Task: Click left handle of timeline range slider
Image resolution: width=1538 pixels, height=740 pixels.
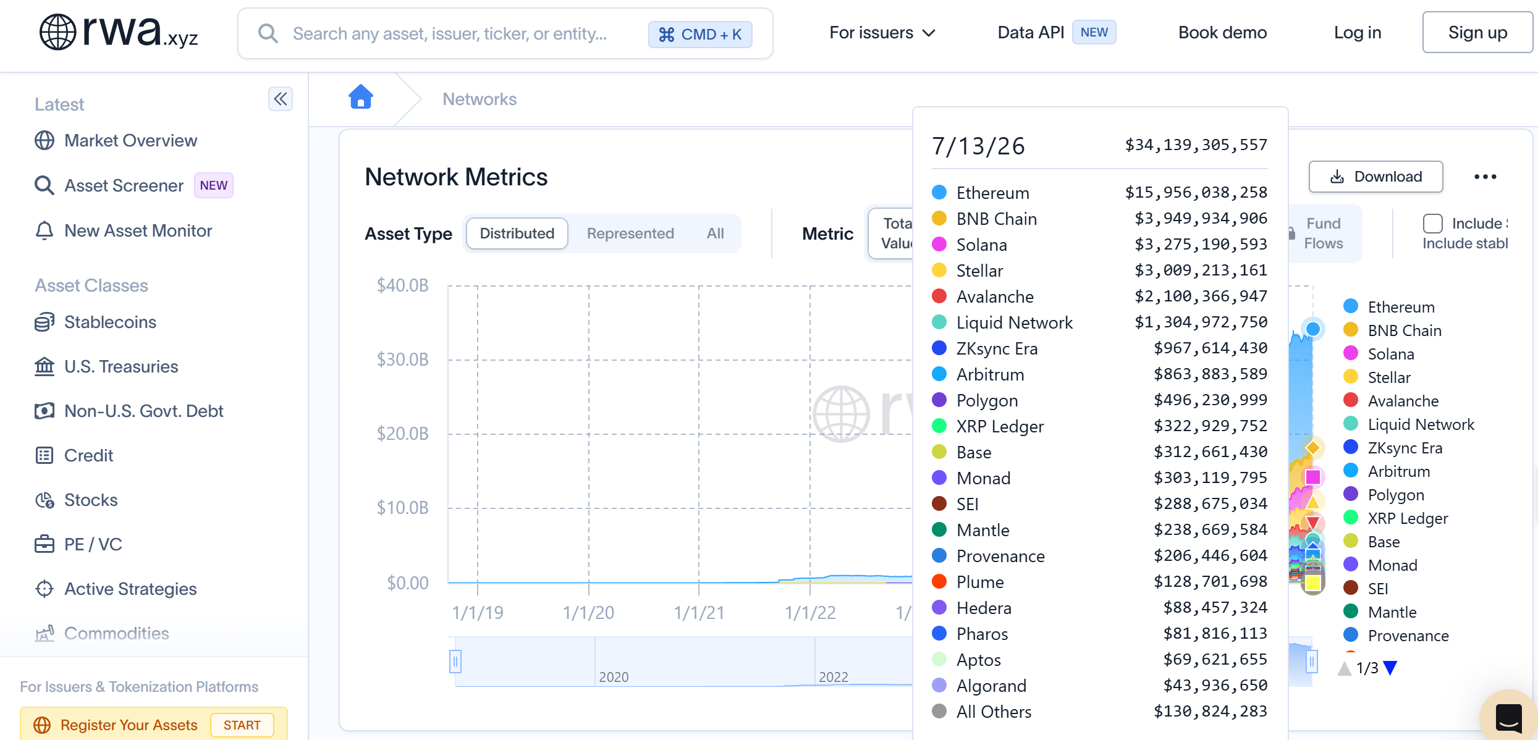Action: 455,662
